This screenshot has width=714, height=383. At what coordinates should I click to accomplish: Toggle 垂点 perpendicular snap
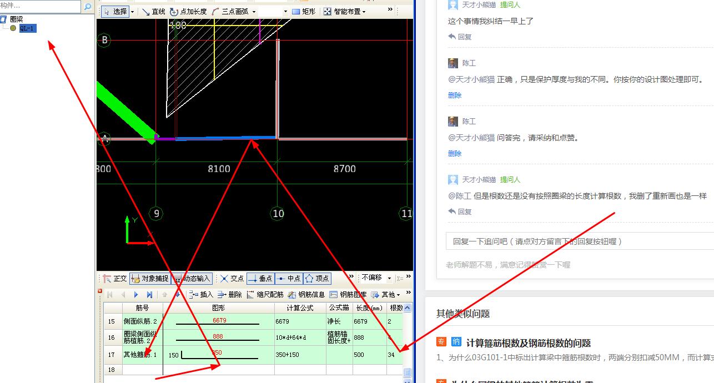pos(260,279)
